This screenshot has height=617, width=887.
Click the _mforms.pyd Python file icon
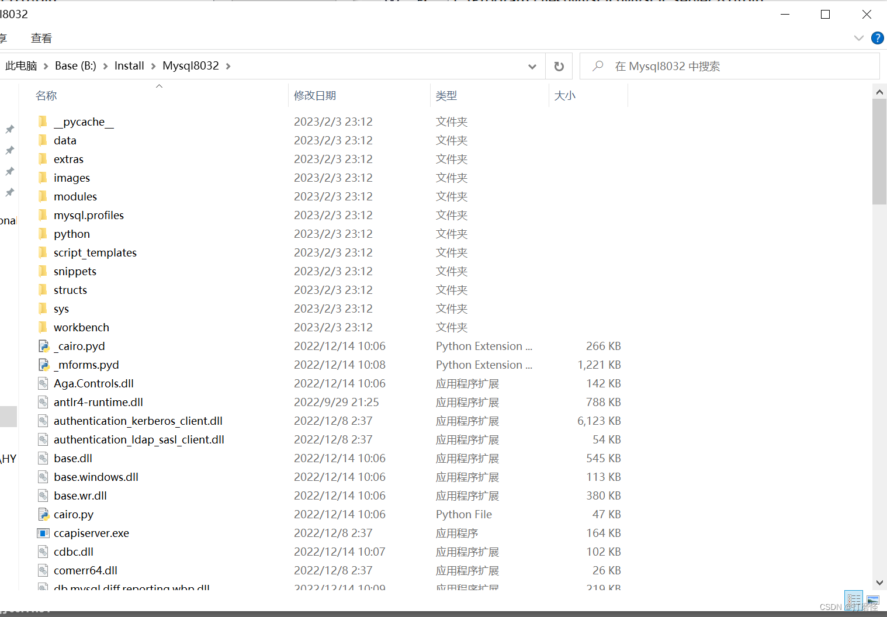coord(43,365)
